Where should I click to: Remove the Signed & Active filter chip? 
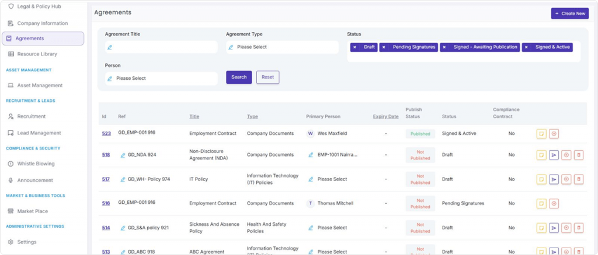526,47
